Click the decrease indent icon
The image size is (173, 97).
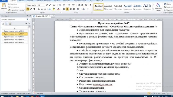click(x=79, y=5)
